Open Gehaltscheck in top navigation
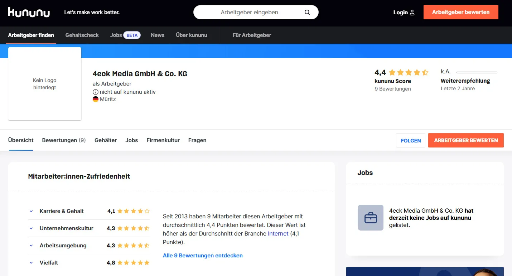Screen dimensions: 512x276 (82, 35)
